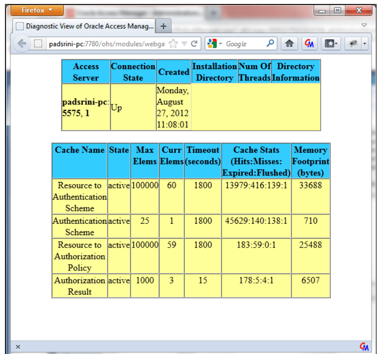Click the Cache Name column header
377x354 pixels.
click(79, 161)
